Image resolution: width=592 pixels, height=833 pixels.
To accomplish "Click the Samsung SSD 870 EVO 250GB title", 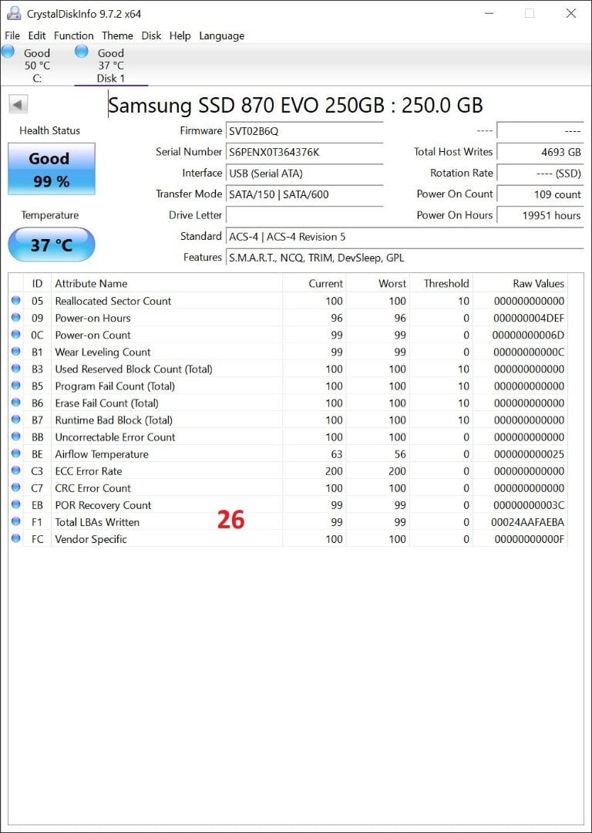I will (296, 105).
